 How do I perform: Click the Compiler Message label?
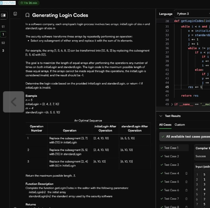pyautogui.click(x=203, y=148)
